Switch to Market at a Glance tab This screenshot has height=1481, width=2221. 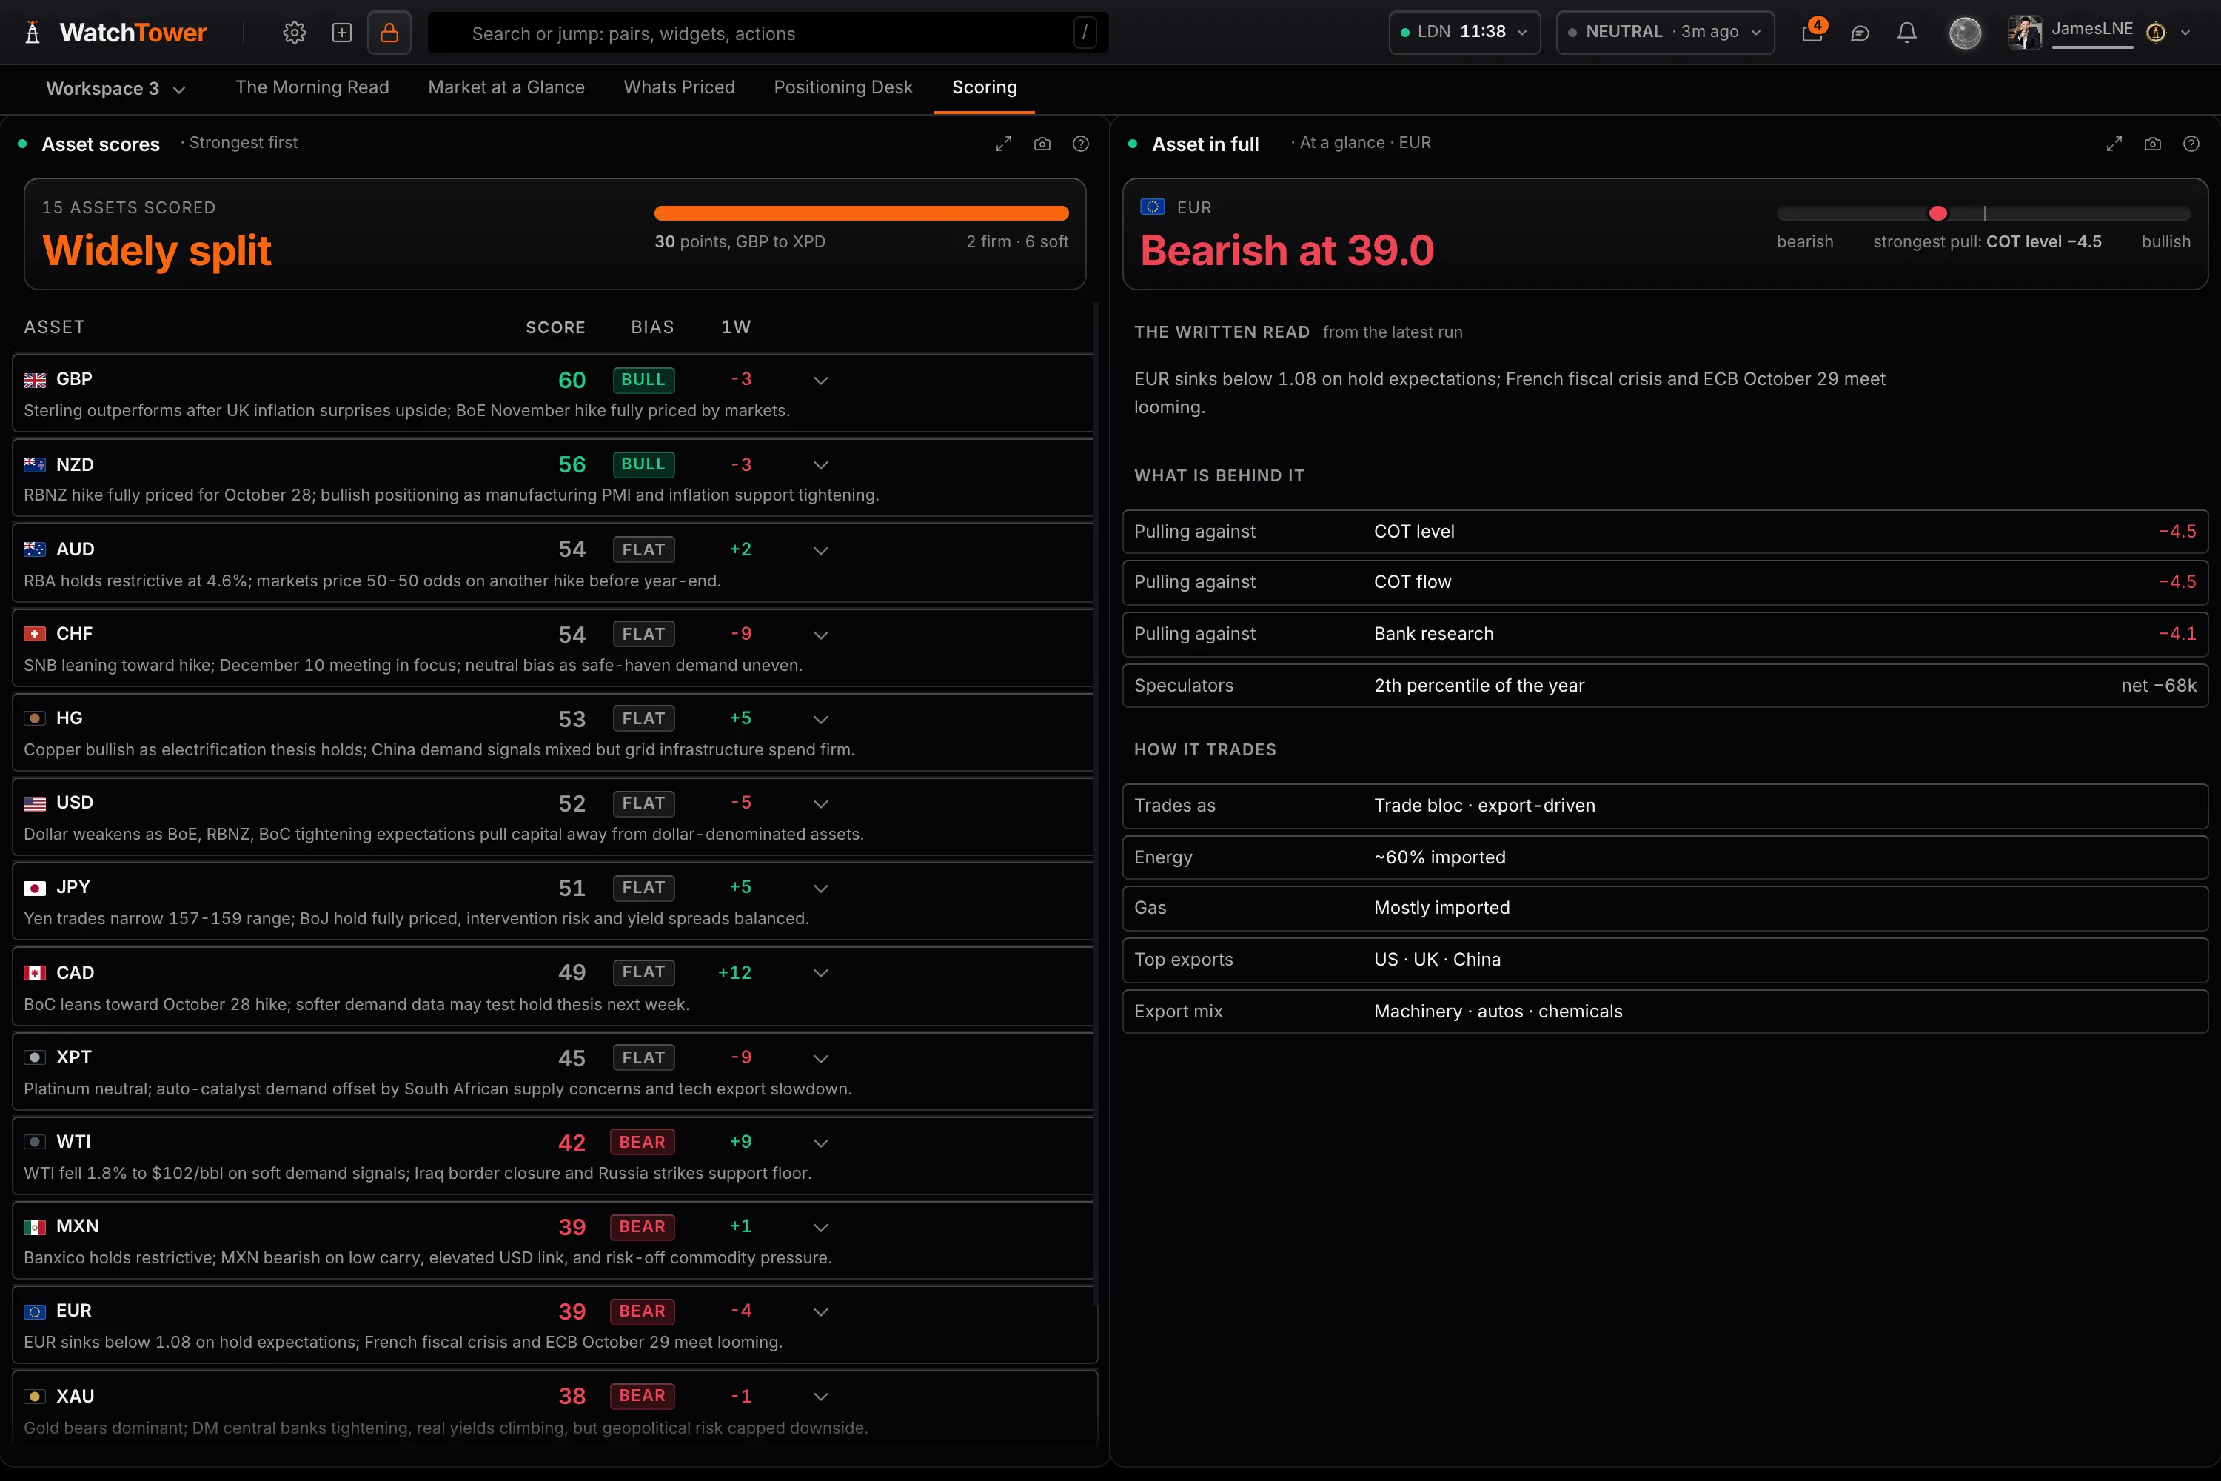pyautogui.click(x=506, y=87)
